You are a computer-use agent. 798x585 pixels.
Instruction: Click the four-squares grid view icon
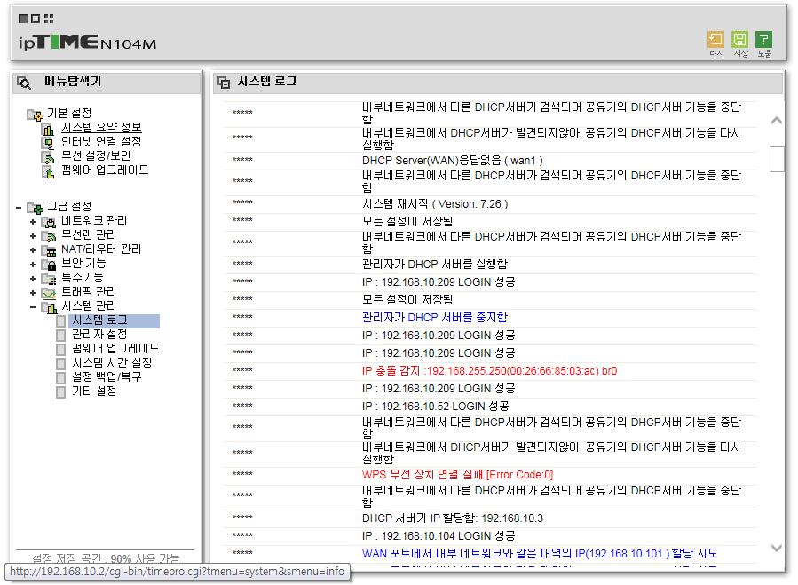49,19
